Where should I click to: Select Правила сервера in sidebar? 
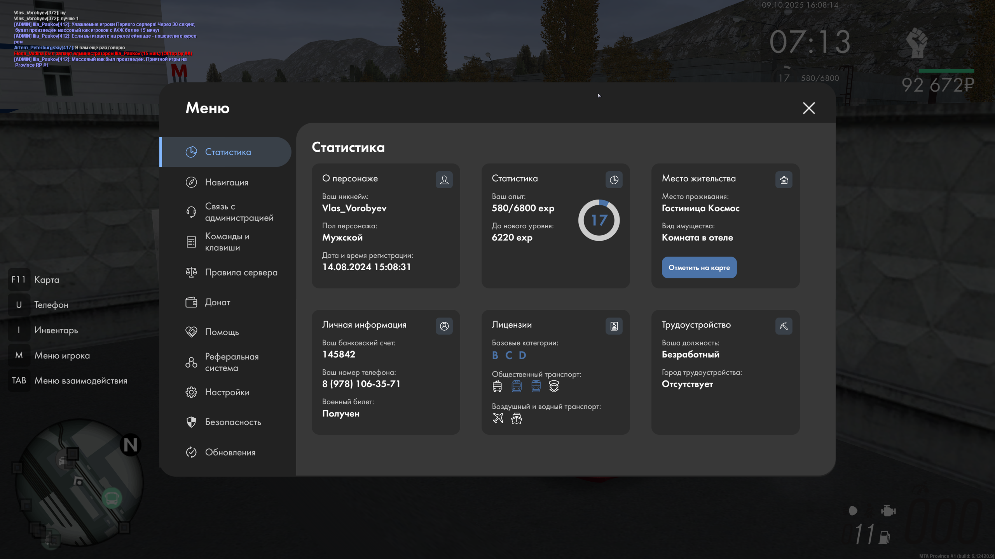click(241, 273)
